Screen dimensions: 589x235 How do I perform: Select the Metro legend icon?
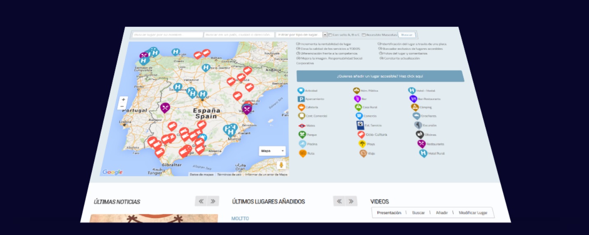302,125
